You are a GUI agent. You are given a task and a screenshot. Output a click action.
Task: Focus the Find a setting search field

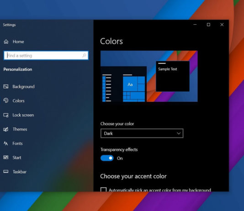[46, 55]
